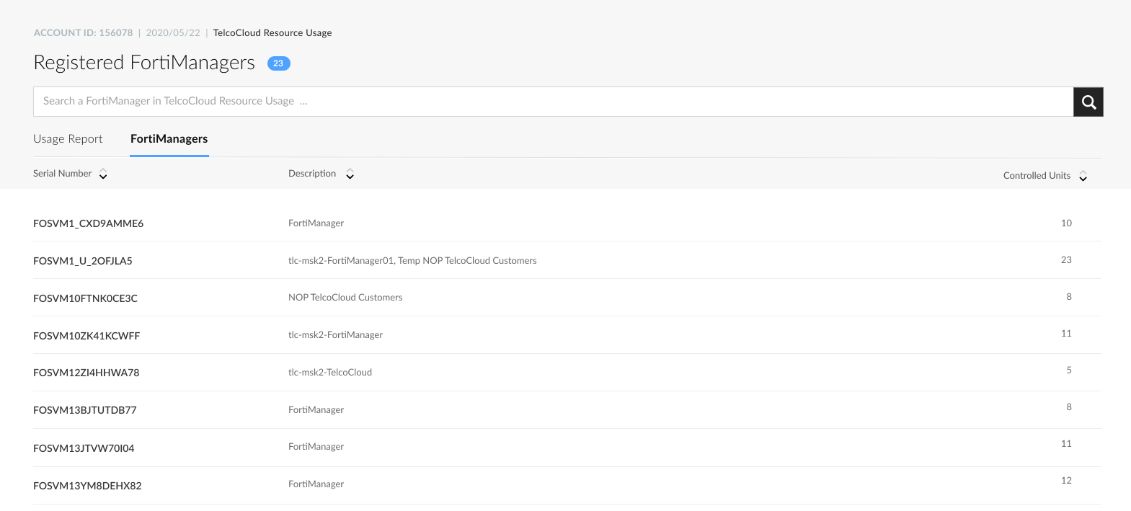Click the magnifier search button
The height and width of the screenshot is (511, 1131).
click(1088, 102)
